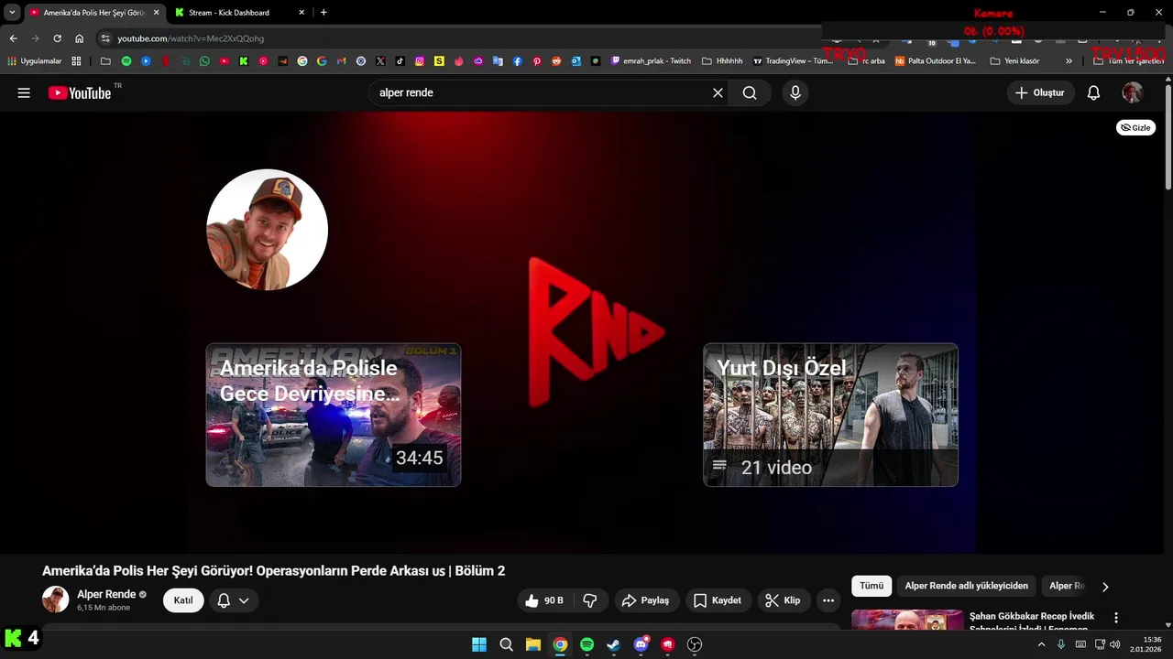Open the Oluştur create button

pos(1040,92)
